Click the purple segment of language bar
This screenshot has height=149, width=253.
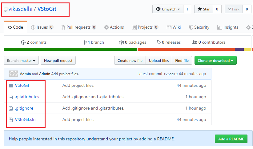pyautogui.click(x=239, y=50)
